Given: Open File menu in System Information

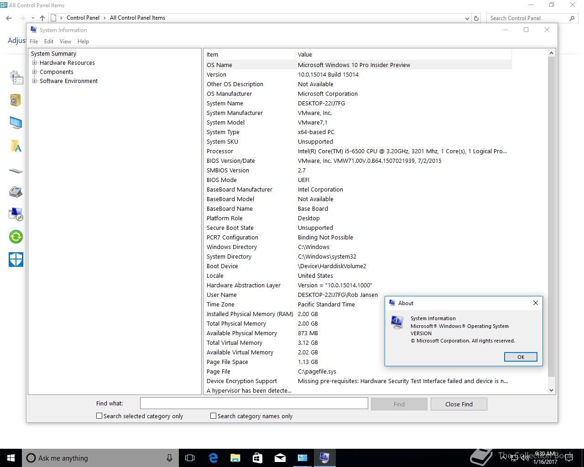Looking at the screenshot, I should point(34,42).
